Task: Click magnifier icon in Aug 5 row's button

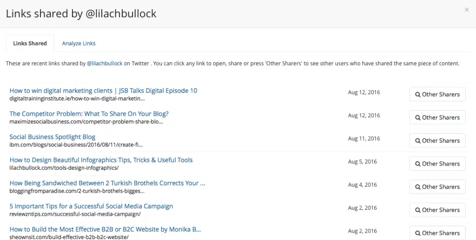Action: 418,164
